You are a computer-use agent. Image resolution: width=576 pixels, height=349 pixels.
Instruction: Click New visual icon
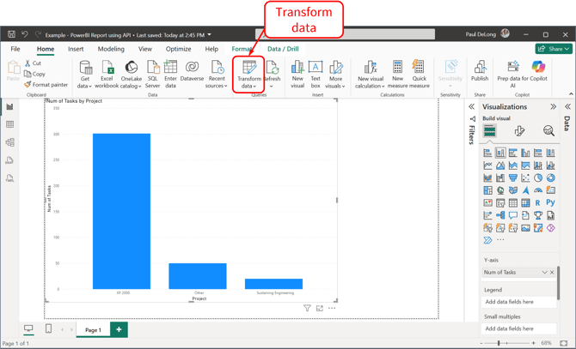click(x=297, y=67)
